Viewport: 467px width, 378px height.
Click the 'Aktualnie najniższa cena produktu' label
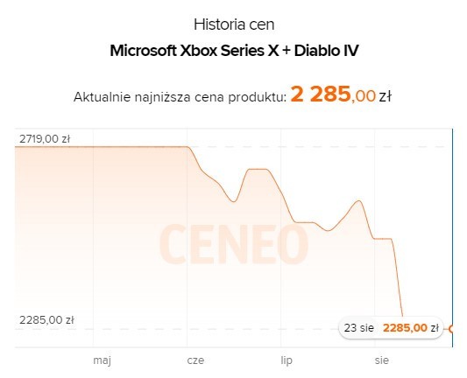(x=180, y=97)
